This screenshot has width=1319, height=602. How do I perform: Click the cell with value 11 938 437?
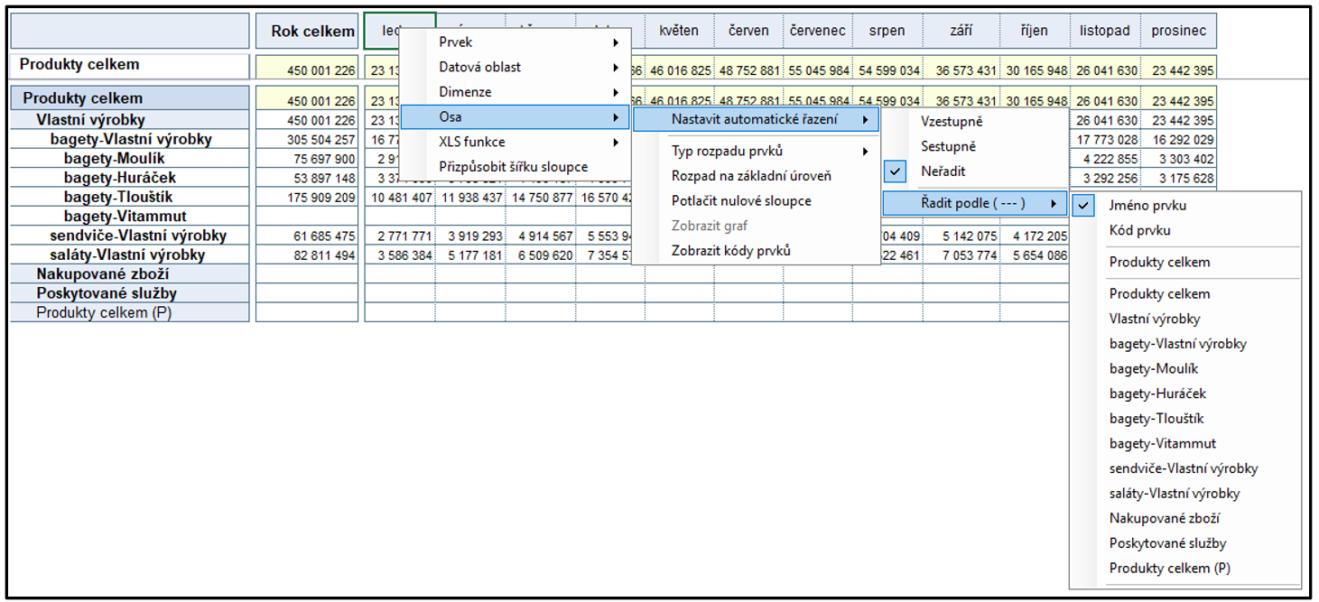tap(469, 198)
